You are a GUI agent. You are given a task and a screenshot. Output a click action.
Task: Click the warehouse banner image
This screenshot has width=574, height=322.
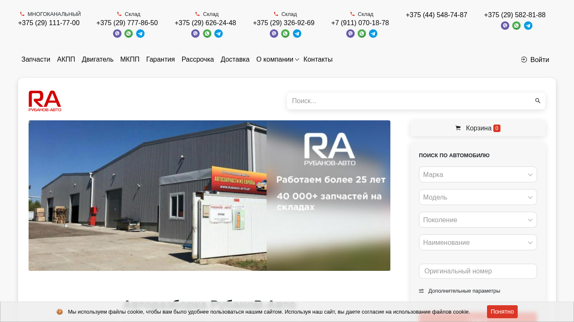pyautogui.click(x=209, y=195)
